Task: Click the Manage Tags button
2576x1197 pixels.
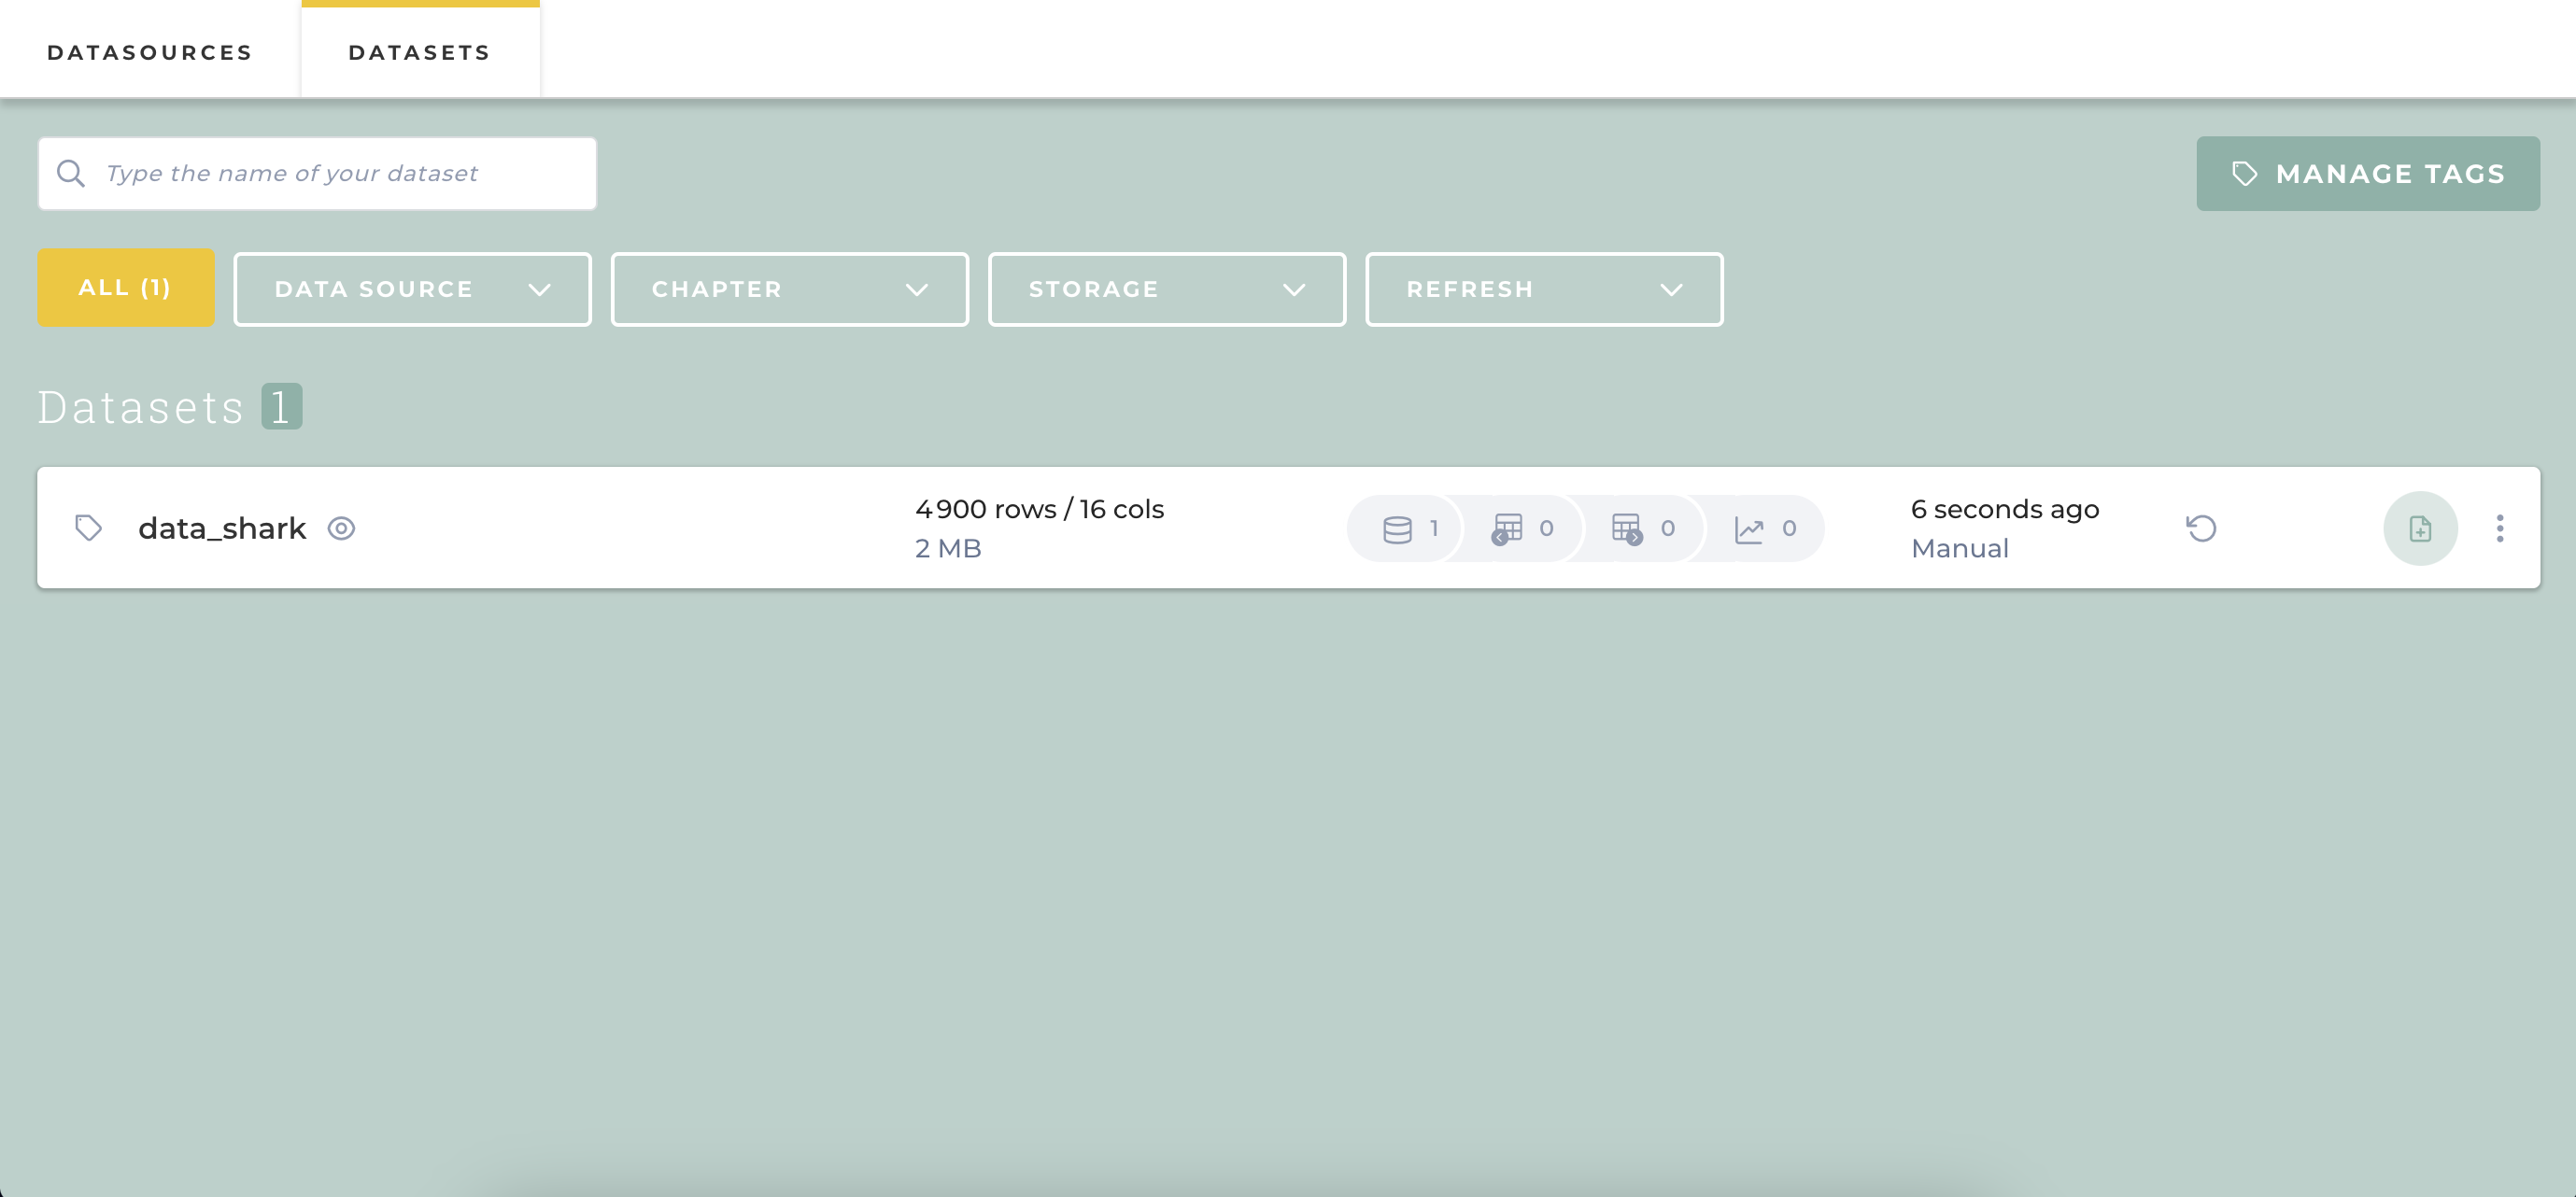Action: [x=2367, y=173]
